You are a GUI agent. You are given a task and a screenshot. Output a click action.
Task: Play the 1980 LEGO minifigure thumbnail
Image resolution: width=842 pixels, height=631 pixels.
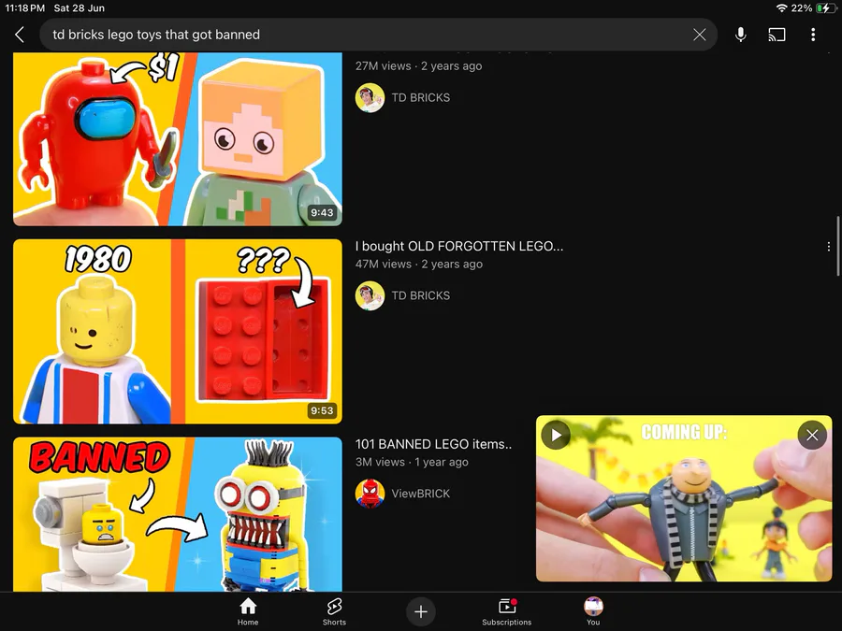coord(178,332)
